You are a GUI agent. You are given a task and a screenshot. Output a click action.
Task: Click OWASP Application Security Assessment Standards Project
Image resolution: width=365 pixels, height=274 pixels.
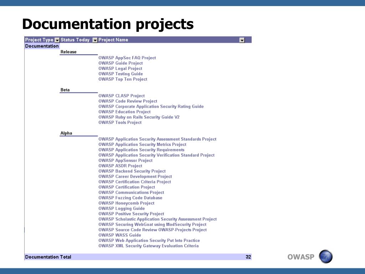pos(157,139)
